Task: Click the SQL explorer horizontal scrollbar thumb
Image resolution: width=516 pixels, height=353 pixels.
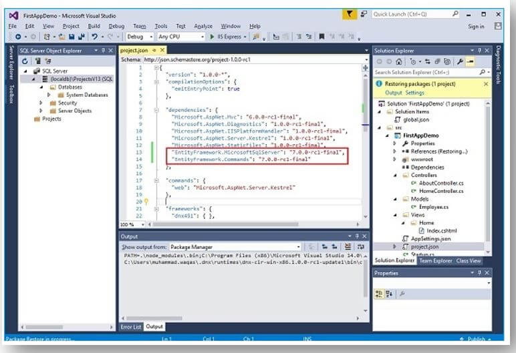Action: (44, 327)
